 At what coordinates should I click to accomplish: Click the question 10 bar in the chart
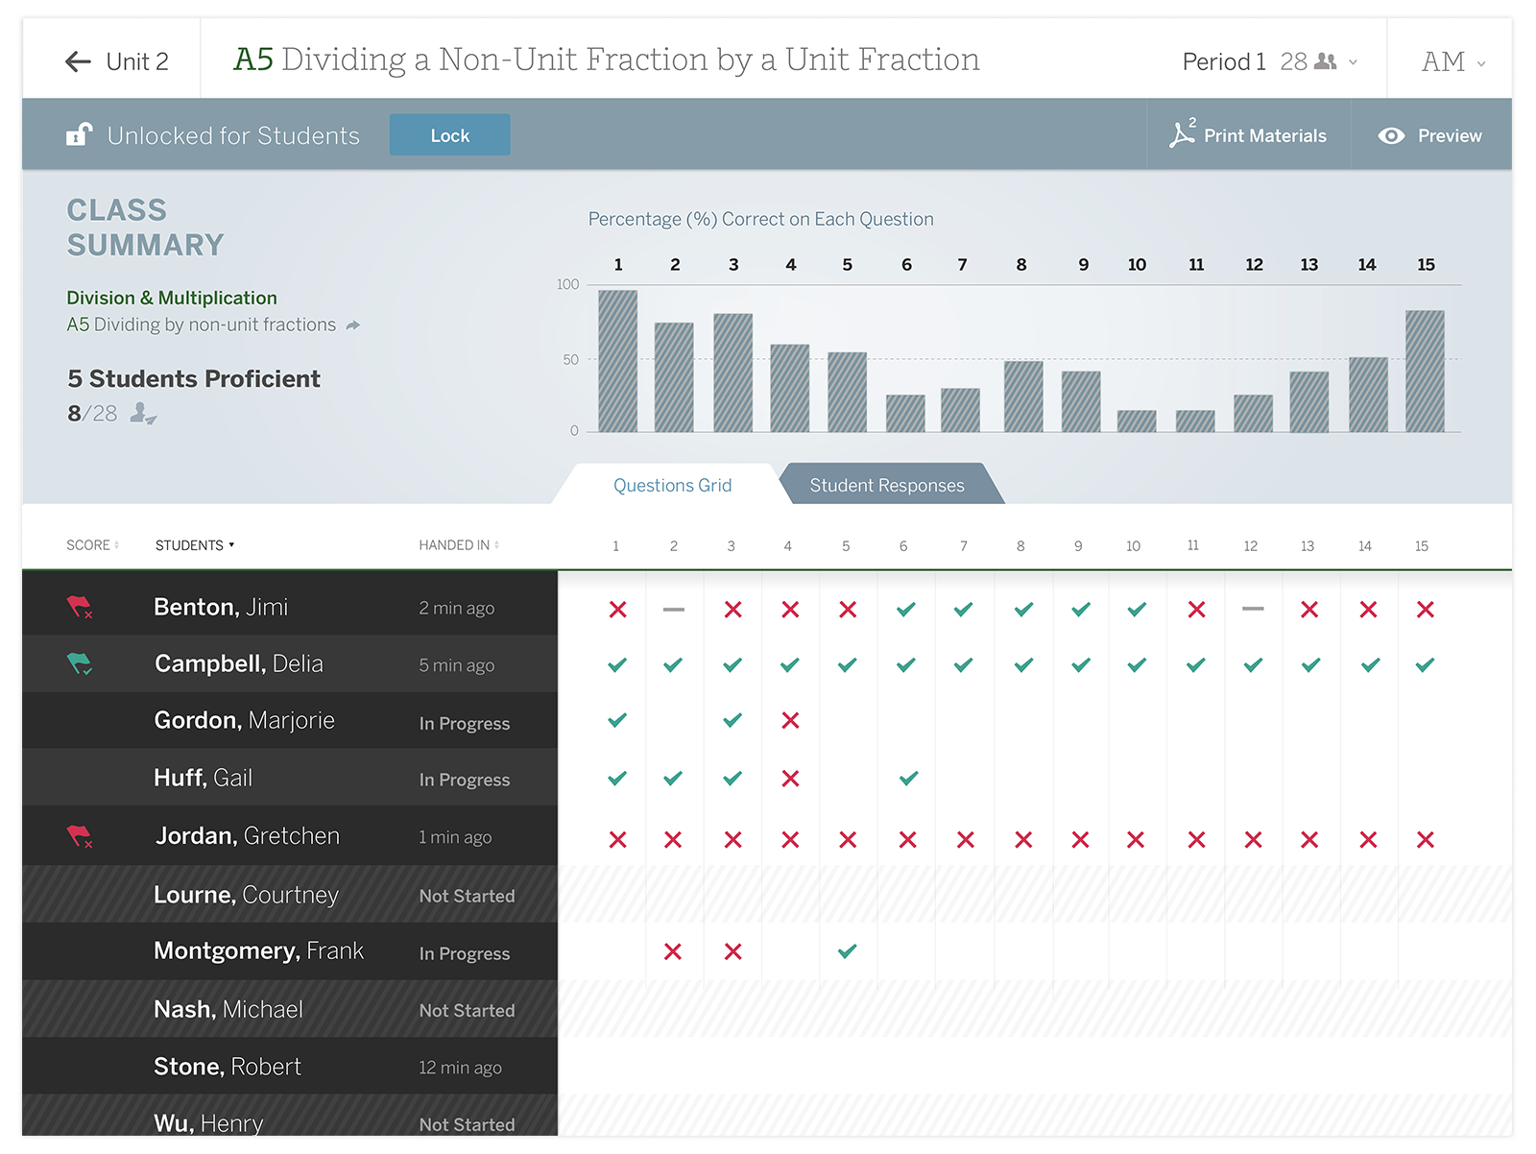pos(1137,421)
